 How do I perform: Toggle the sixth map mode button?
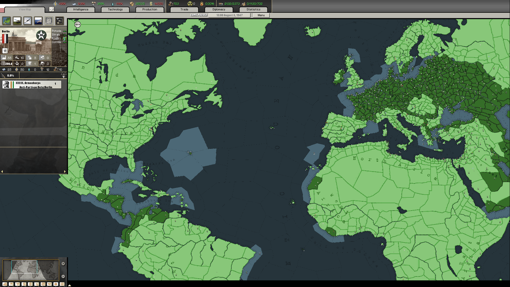37,284
